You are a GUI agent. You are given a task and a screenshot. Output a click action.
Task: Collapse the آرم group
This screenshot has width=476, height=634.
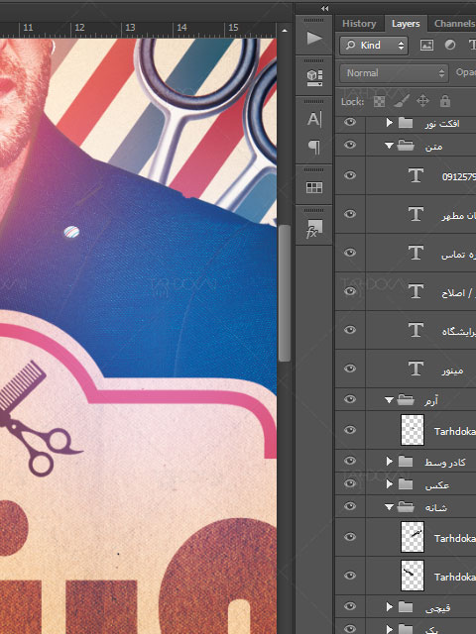[389, 400]
